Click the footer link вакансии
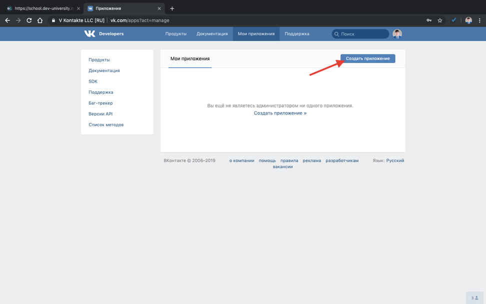Viewport: 486px width, 304px height. click(282, 166)
